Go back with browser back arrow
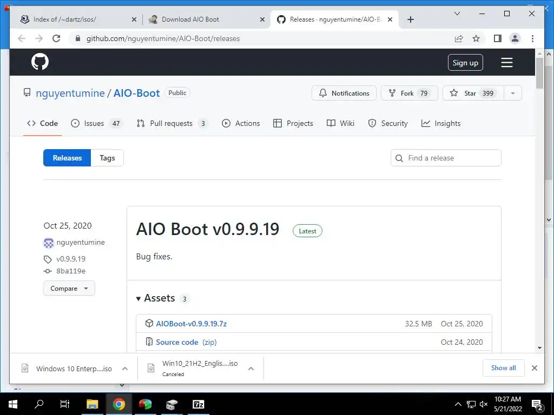The width and height of the screenshot is (554, 415). pyautogui.click(x=22, y=38)
